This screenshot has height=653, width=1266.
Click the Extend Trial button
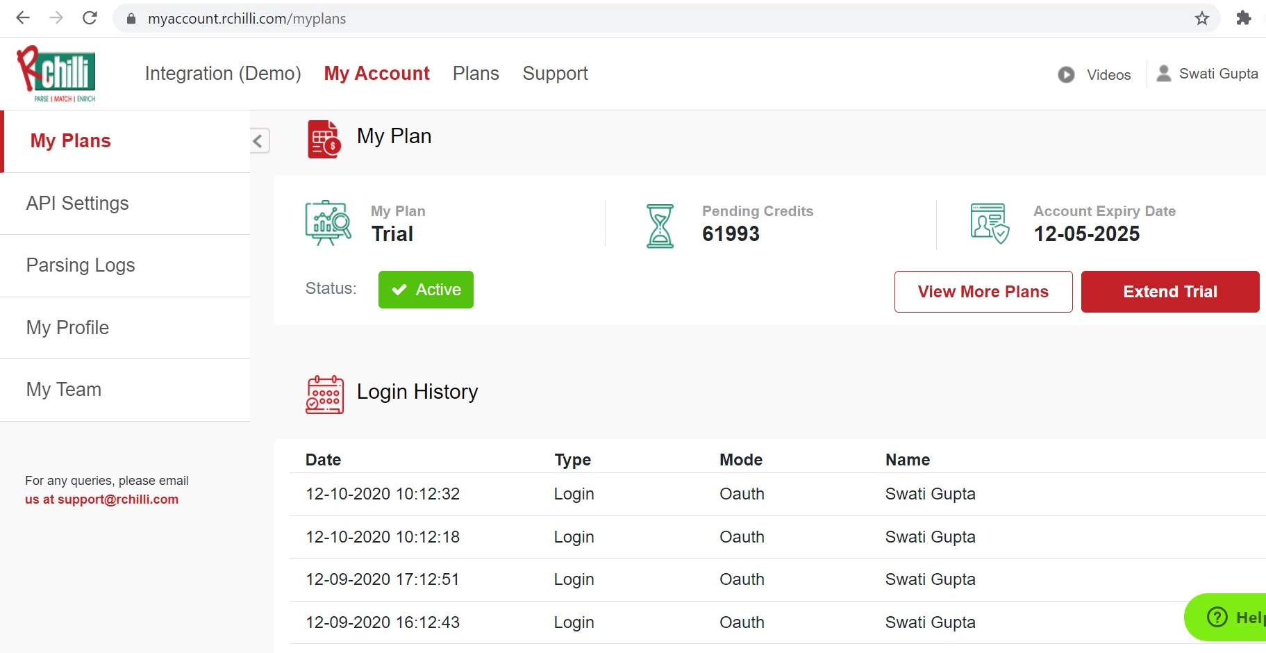tap(1170, 292)
